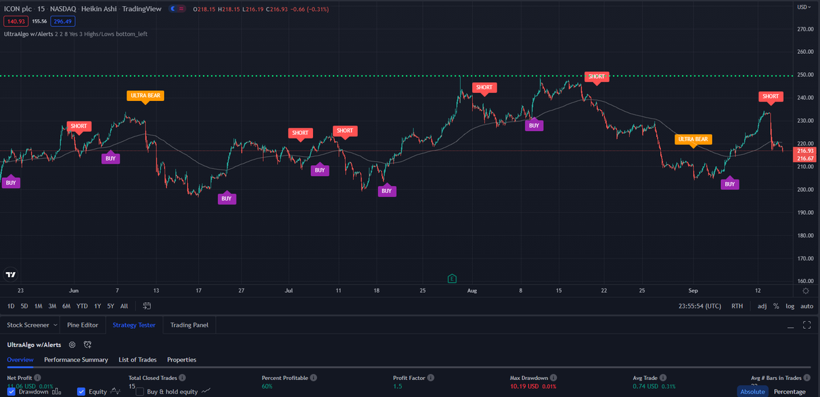This screenshot has height=397, width=820.
Task: Open the Properties tab
Action: pos(182,359)
